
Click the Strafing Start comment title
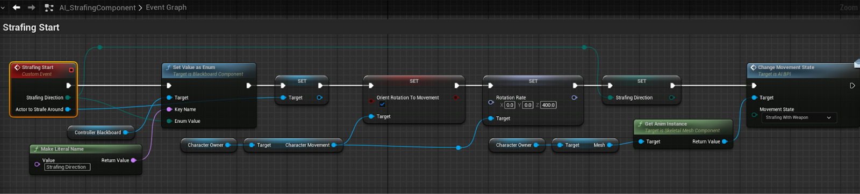[x=31, y=27]
